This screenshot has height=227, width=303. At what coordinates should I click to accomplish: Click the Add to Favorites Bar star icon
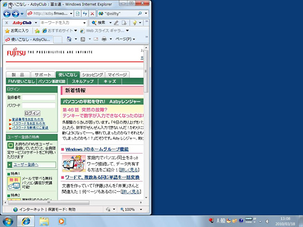[x=37, y=31]
